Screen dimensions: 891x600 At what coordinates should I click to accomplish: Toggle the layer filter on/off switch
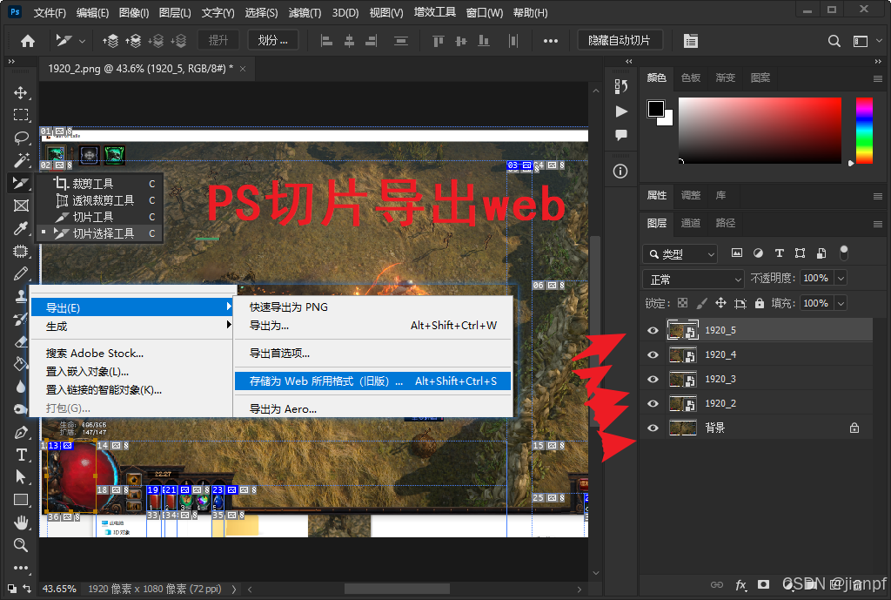(844, 253)
